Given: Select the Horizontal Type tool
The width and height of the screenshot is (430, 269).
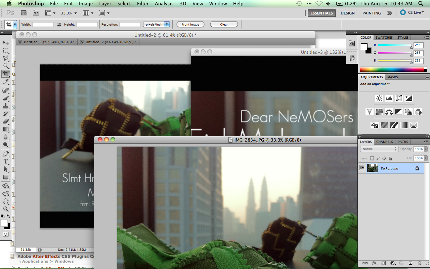Looking at the screenshot, I should pos(6,161).
